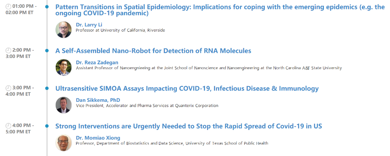This screenshot has height=156, width=390.
Task: Click the clock icon beside 01:00 PM
Action: (8, 6)
